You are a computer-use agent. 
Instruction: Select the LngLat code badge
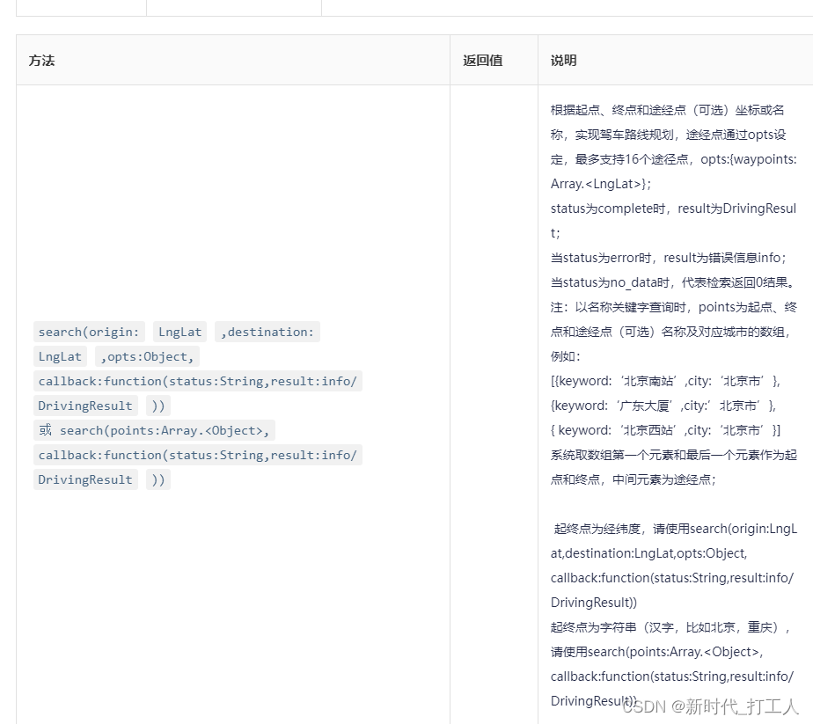179,332
